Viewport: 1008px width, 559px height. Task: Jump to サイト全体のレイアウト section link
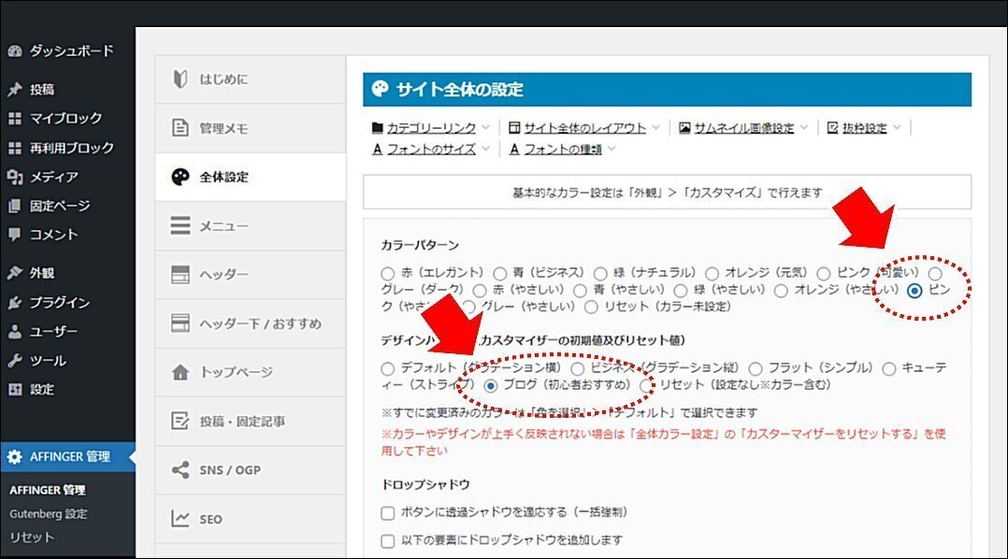585,128
